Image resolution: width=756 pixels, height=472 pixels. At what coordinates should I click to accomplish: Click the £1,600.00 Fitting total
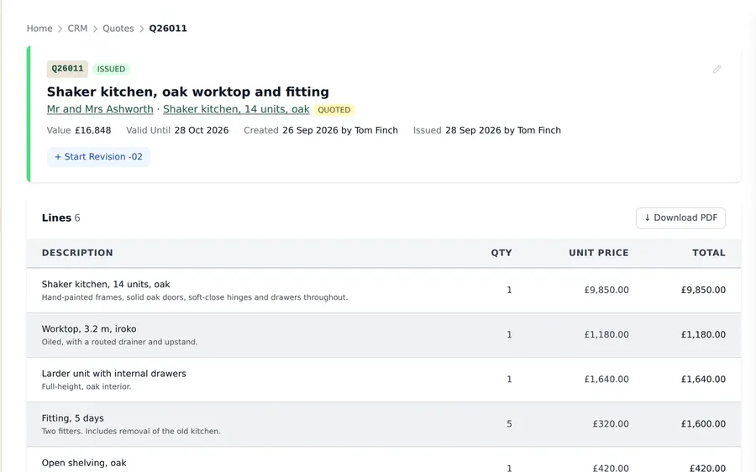(703, 424)
